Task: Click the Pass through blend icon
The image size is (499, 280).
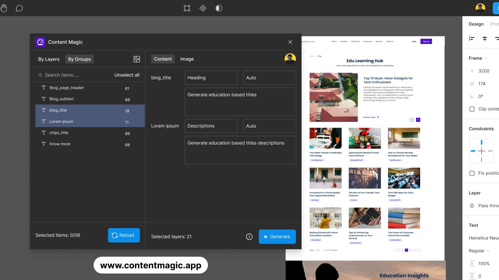Action: (x=472, y=206)
